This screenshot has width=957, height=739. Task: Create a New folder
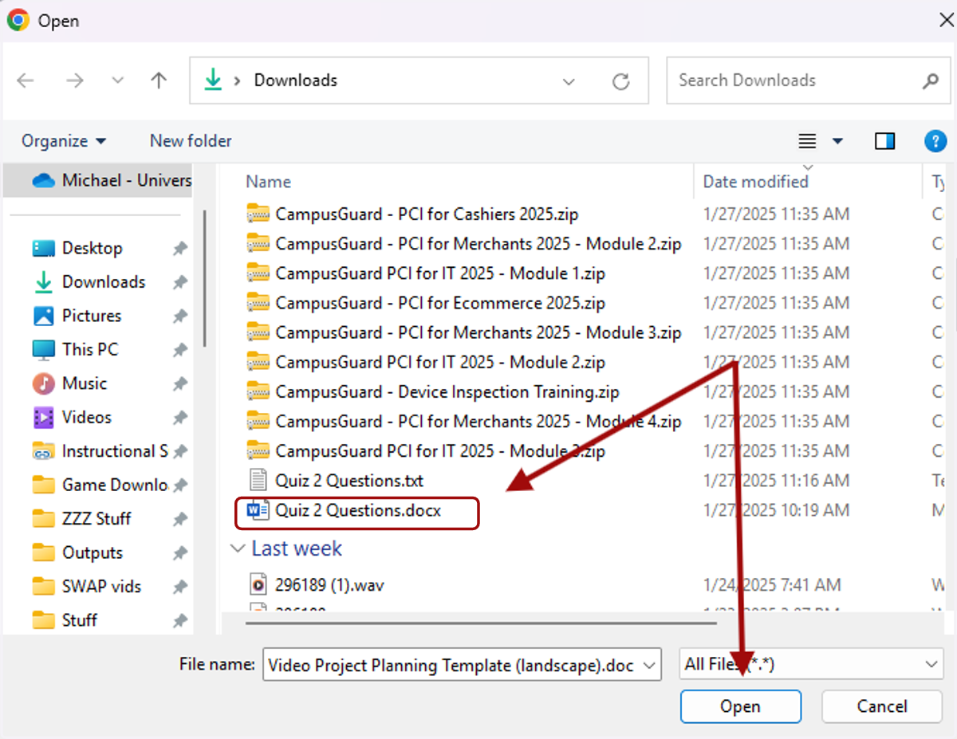191,141
